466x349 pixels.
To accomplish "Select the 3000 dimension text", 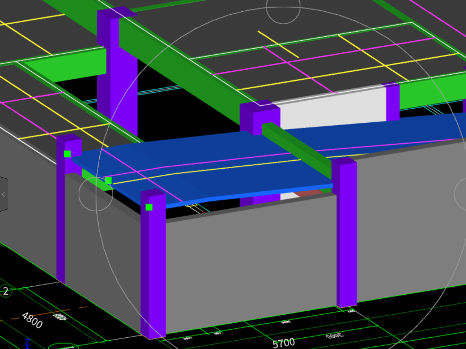I will (x=335, y=336).
